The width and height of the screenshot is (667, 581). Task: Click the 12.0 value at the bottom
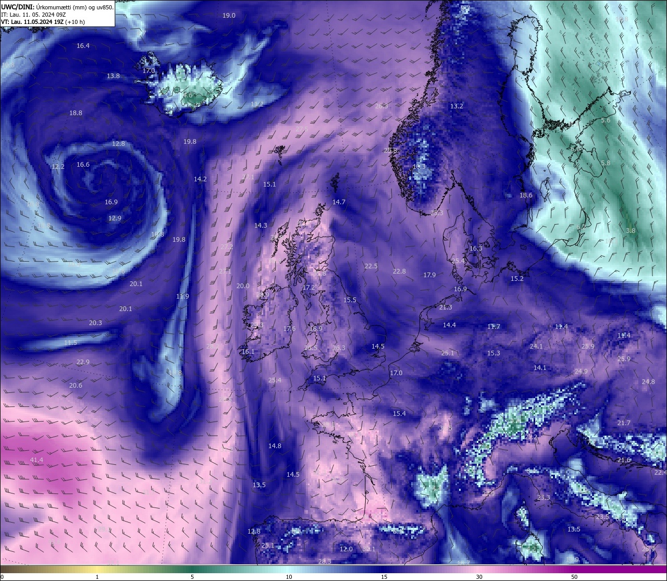coord(346,549)
